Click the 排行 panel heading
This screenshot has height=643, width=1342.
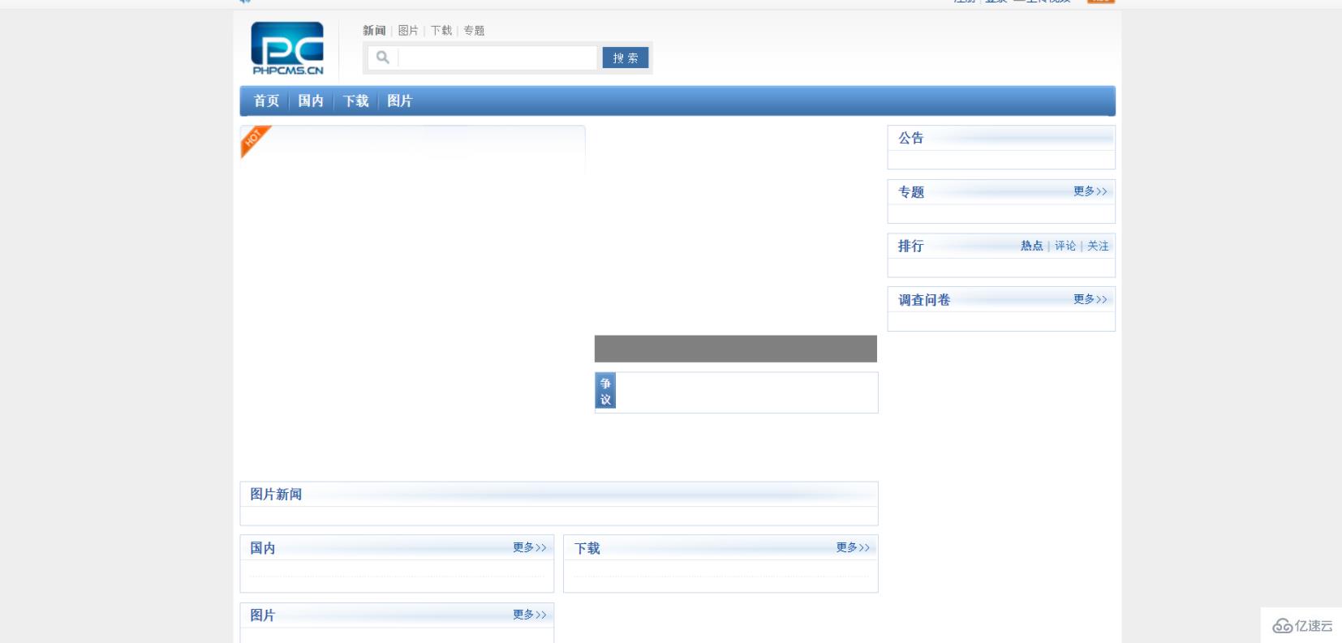tap(911, 246)
